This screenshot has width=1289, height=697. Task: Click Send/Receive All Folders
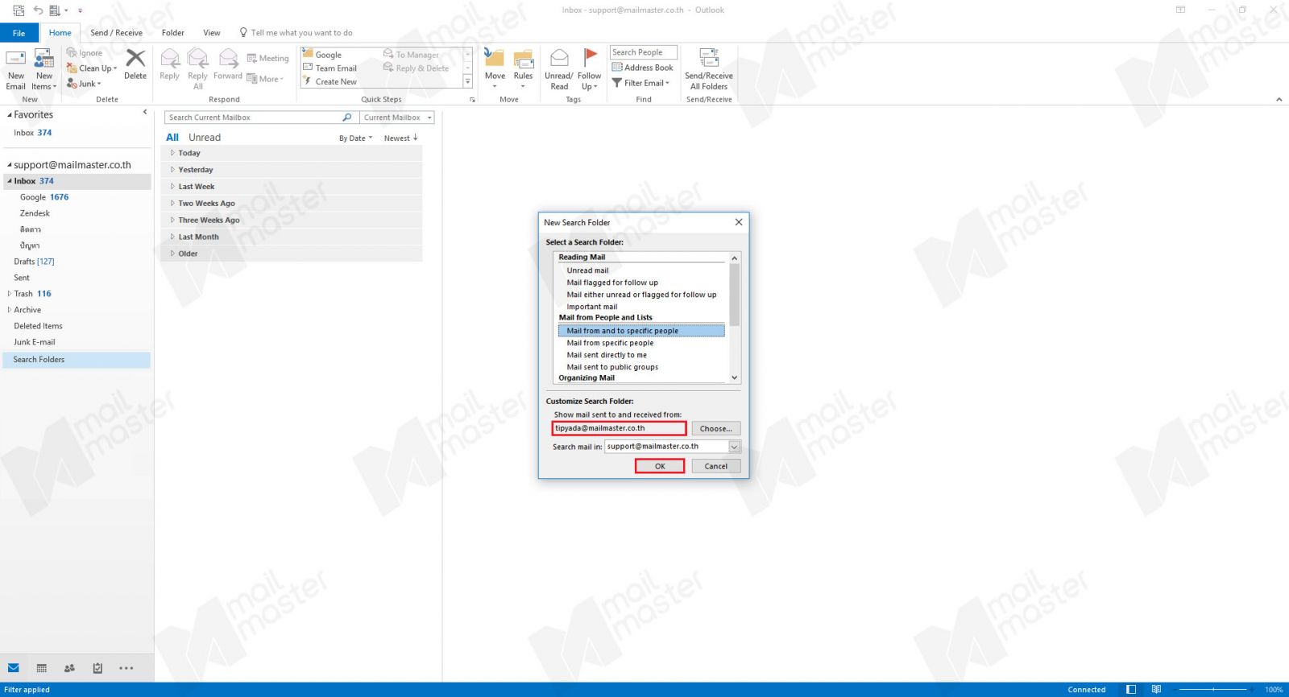[x=709, y=69]
